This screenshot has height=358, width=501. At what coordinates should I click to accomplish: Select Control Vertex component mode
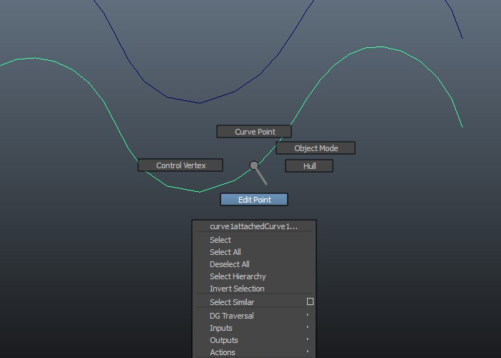pos(180,165)
